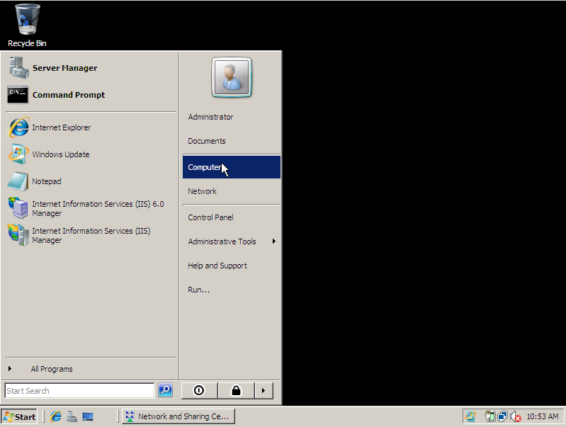The width and height of the screenshot is (566, 427).
Task: Expand the Administrative Tools submenu arrow
Action: [x=274, y=241]
